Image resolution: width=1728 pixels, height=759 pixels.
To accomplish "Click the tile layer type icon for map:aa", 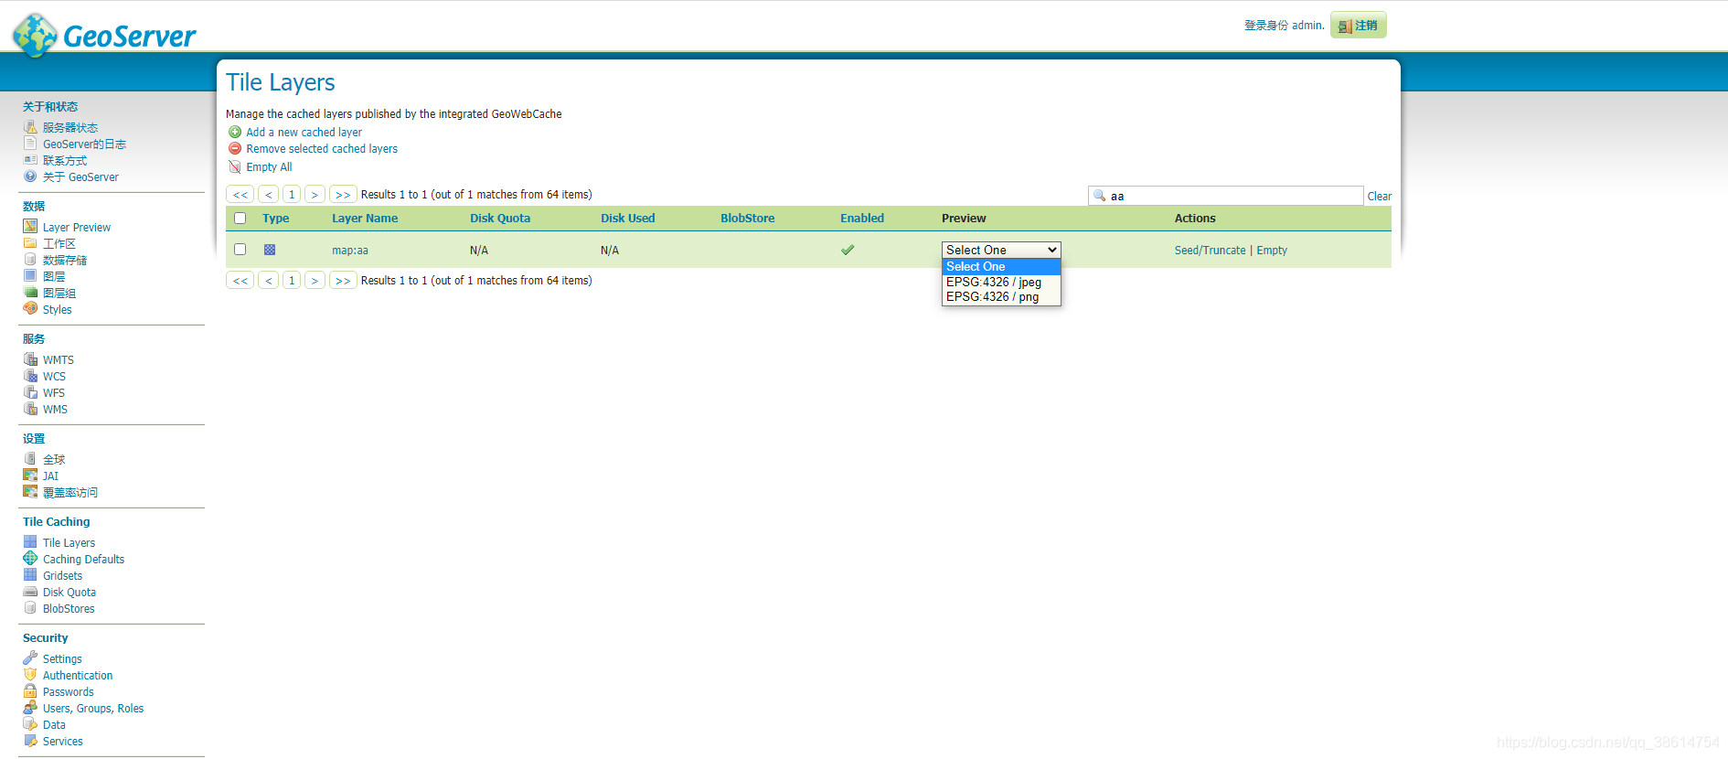I will pyautogui.click(x=270, y=250).
